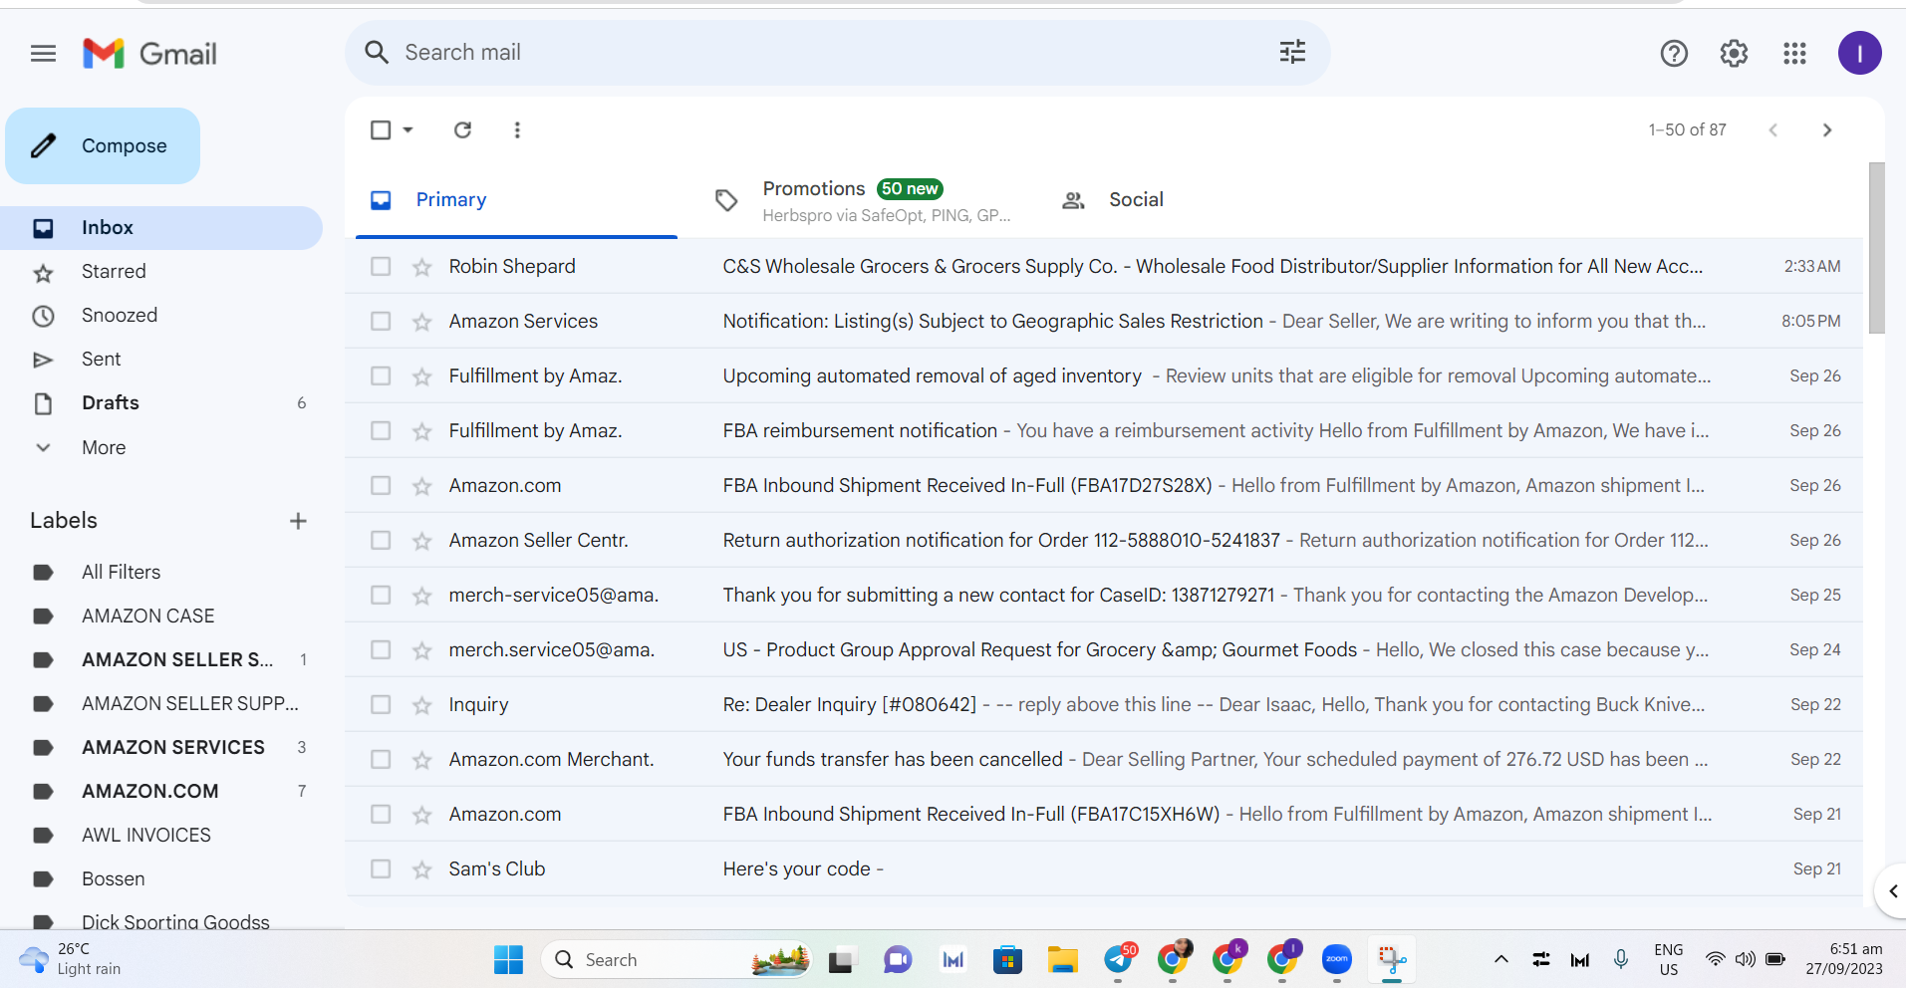Viewport: 1906px width, 988px height.
Task: Star the merch-service05@ama. email
Action: (x=422, y=596)
